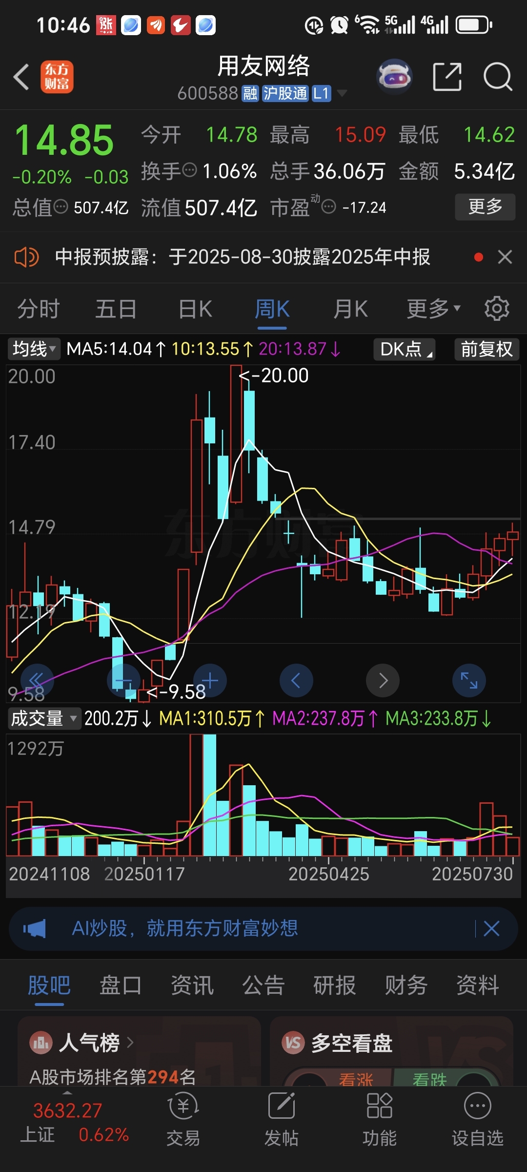Move chart cursor right
The height and width of the screenshot is (1172, 527).
click(x=383, y=680)
